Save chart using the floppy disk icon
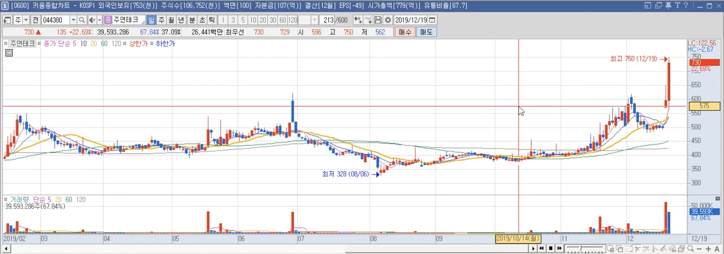 click(378, 20)
